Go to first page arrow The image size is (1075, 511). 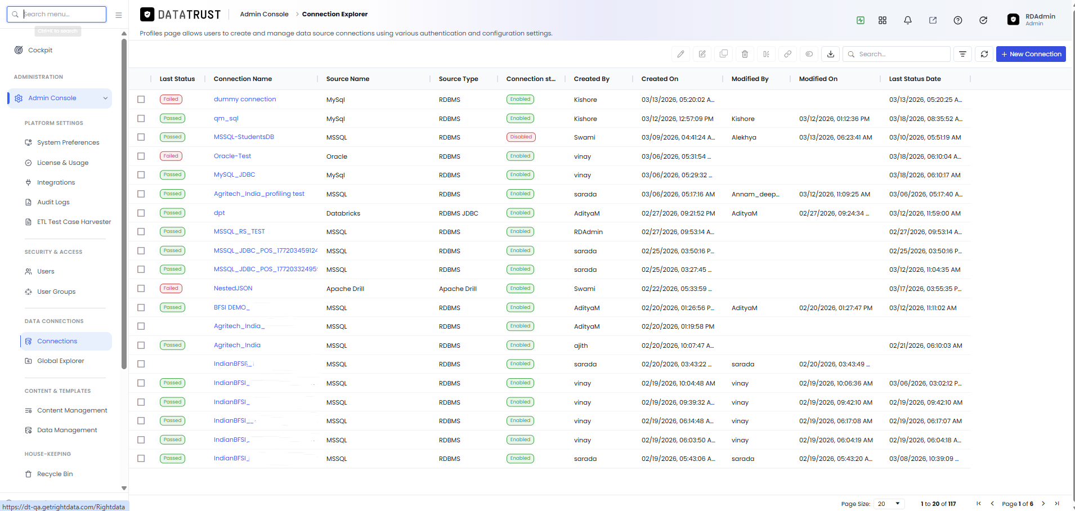[979, 504]
